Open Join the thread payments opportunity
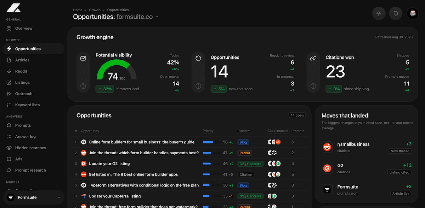The image size is (425, 208). (x=143, y=153)
